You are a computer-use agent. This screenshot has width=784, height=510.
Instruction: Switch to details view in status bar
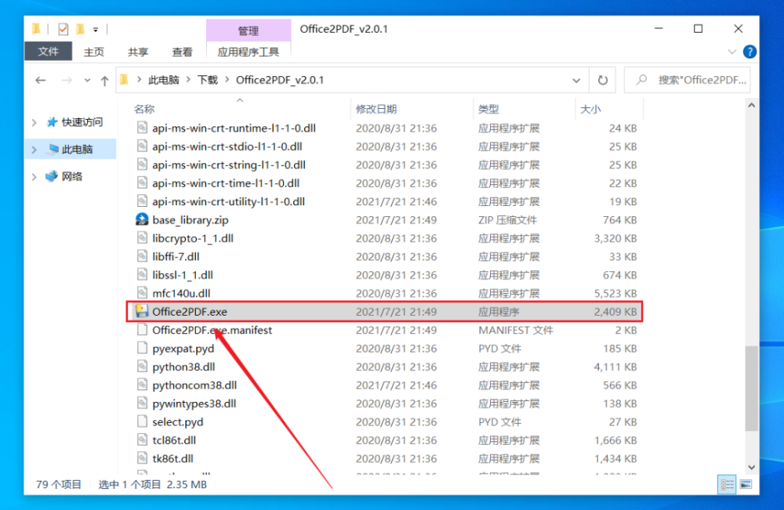click(727, 484)
